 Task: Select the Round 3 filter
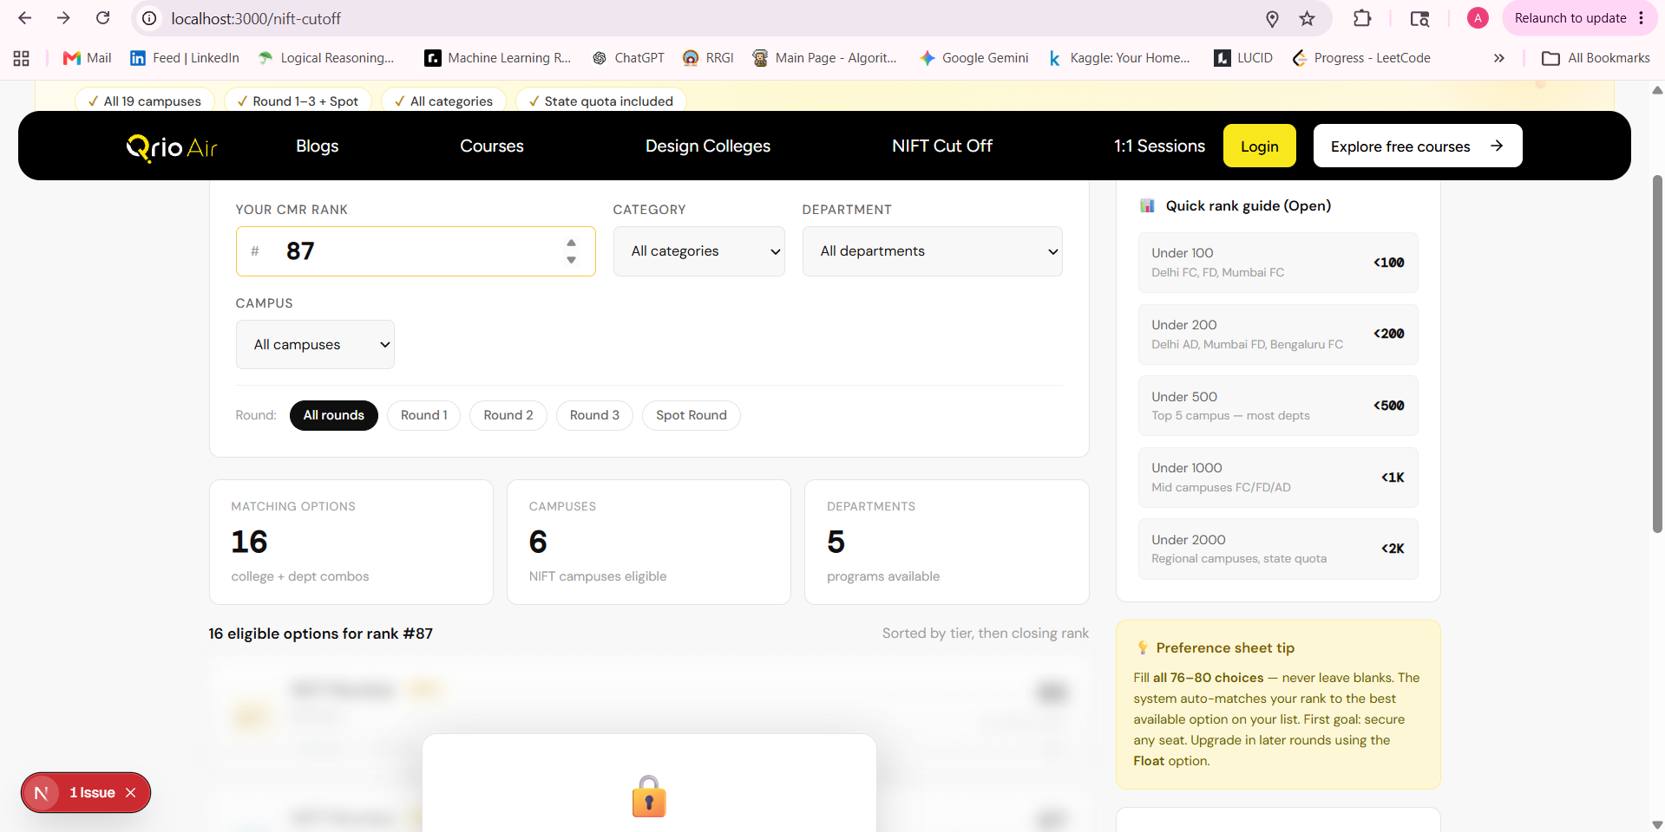[x=595, y=415]
